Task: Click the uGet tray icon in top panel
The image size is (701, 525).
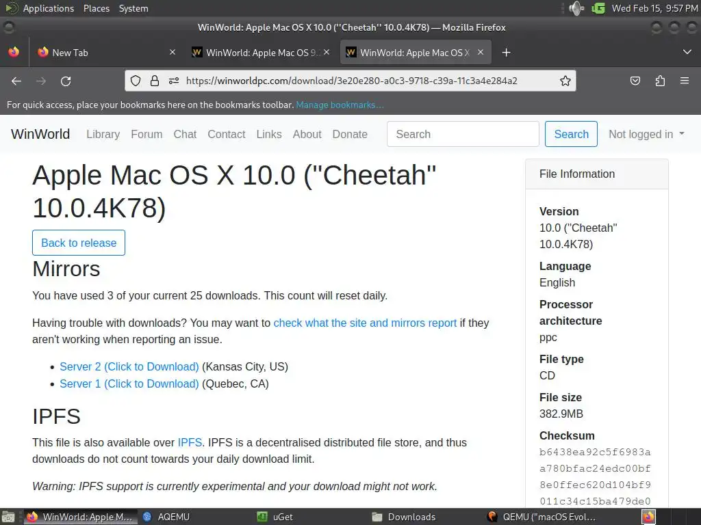Action: pyautogui.click(x=598, y=8)
